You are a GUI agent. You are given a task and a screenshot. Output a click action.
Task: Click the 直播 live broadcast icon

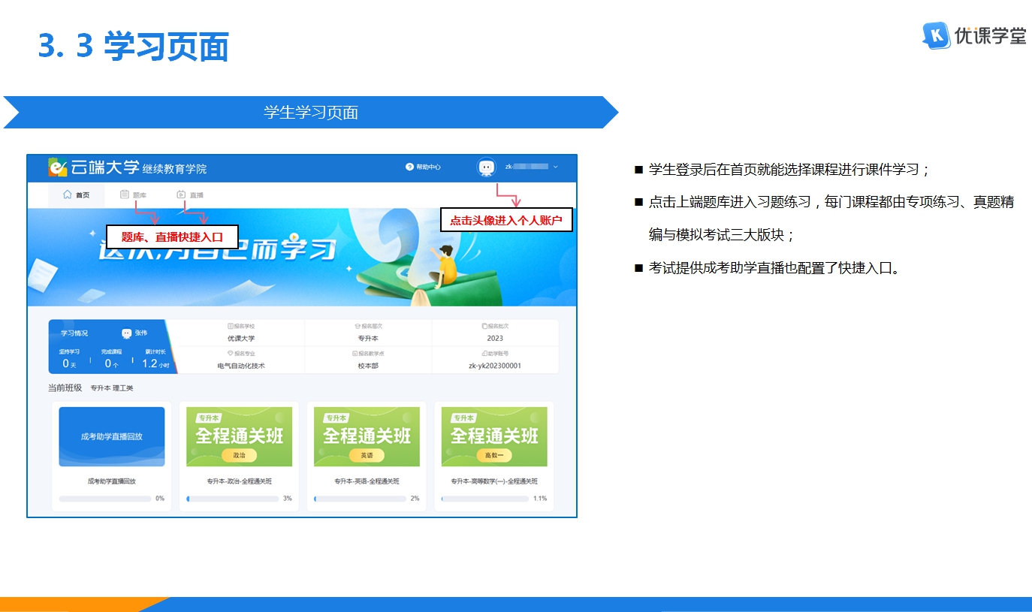181,195
